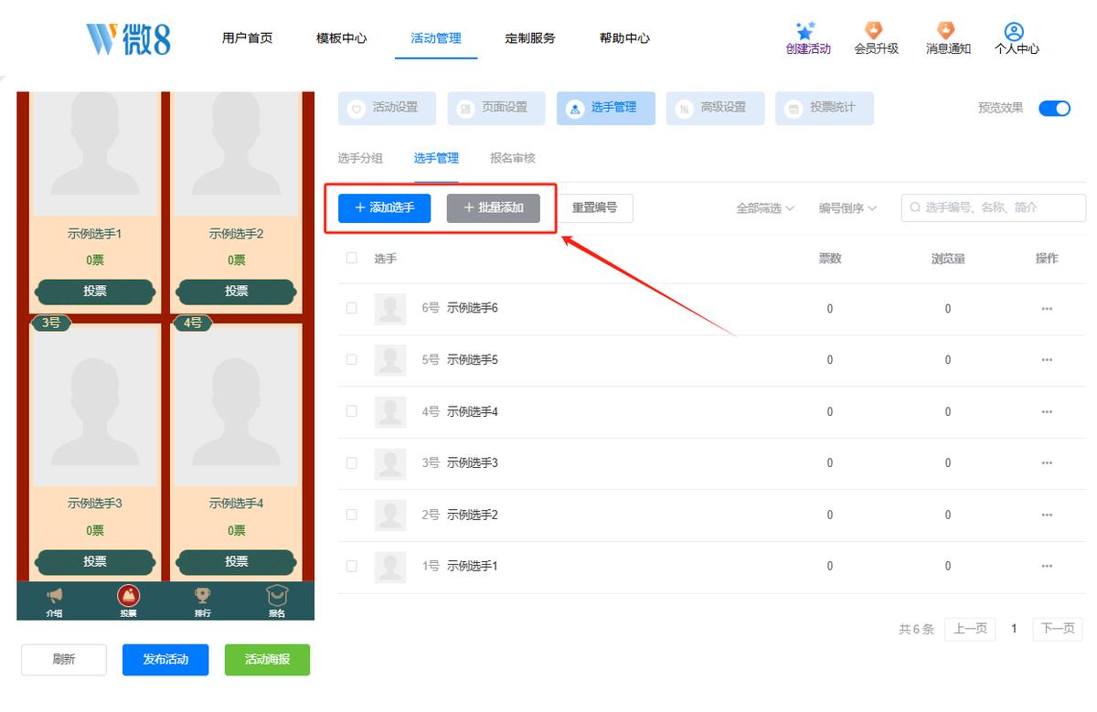
Task: Click the 创建活动 star icon
Action: pyautogui.click(x=805, y=31)
